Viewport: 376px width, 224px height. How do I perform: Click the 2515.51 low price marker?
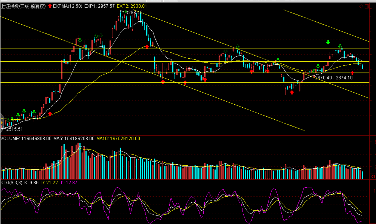(x=14, y=129)
